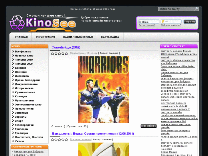The width and height of the screenshot is (208, 156).
Task: Open Криминальные category
Action: tap(25, 92)
